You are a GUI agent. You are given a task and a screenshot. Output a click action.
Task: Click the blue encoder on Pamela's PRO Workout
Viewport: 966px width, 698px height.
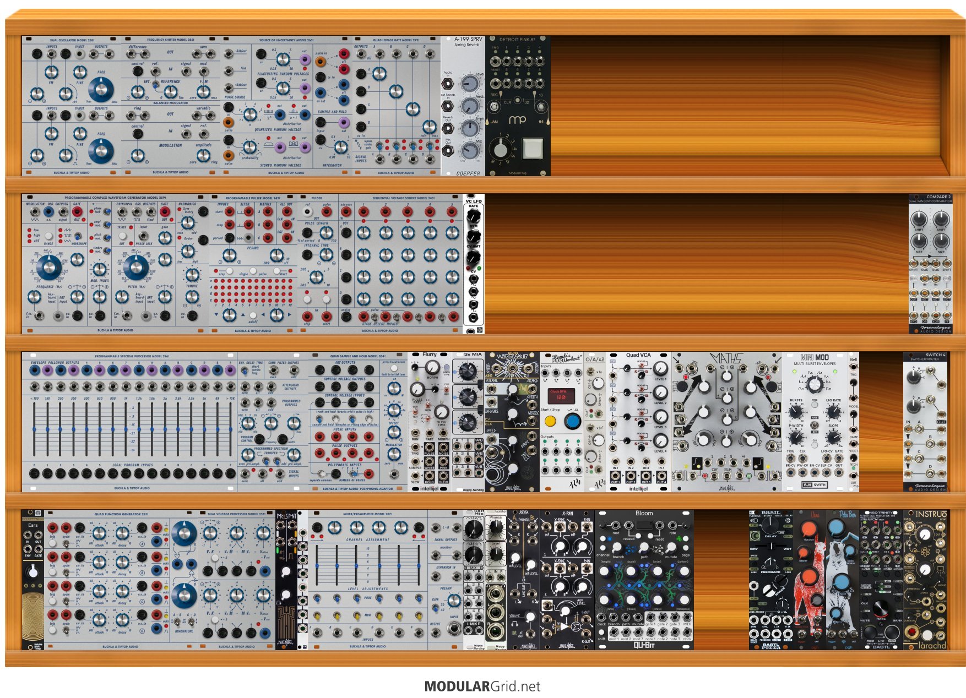pyautogui.click(x=573, y=422)
